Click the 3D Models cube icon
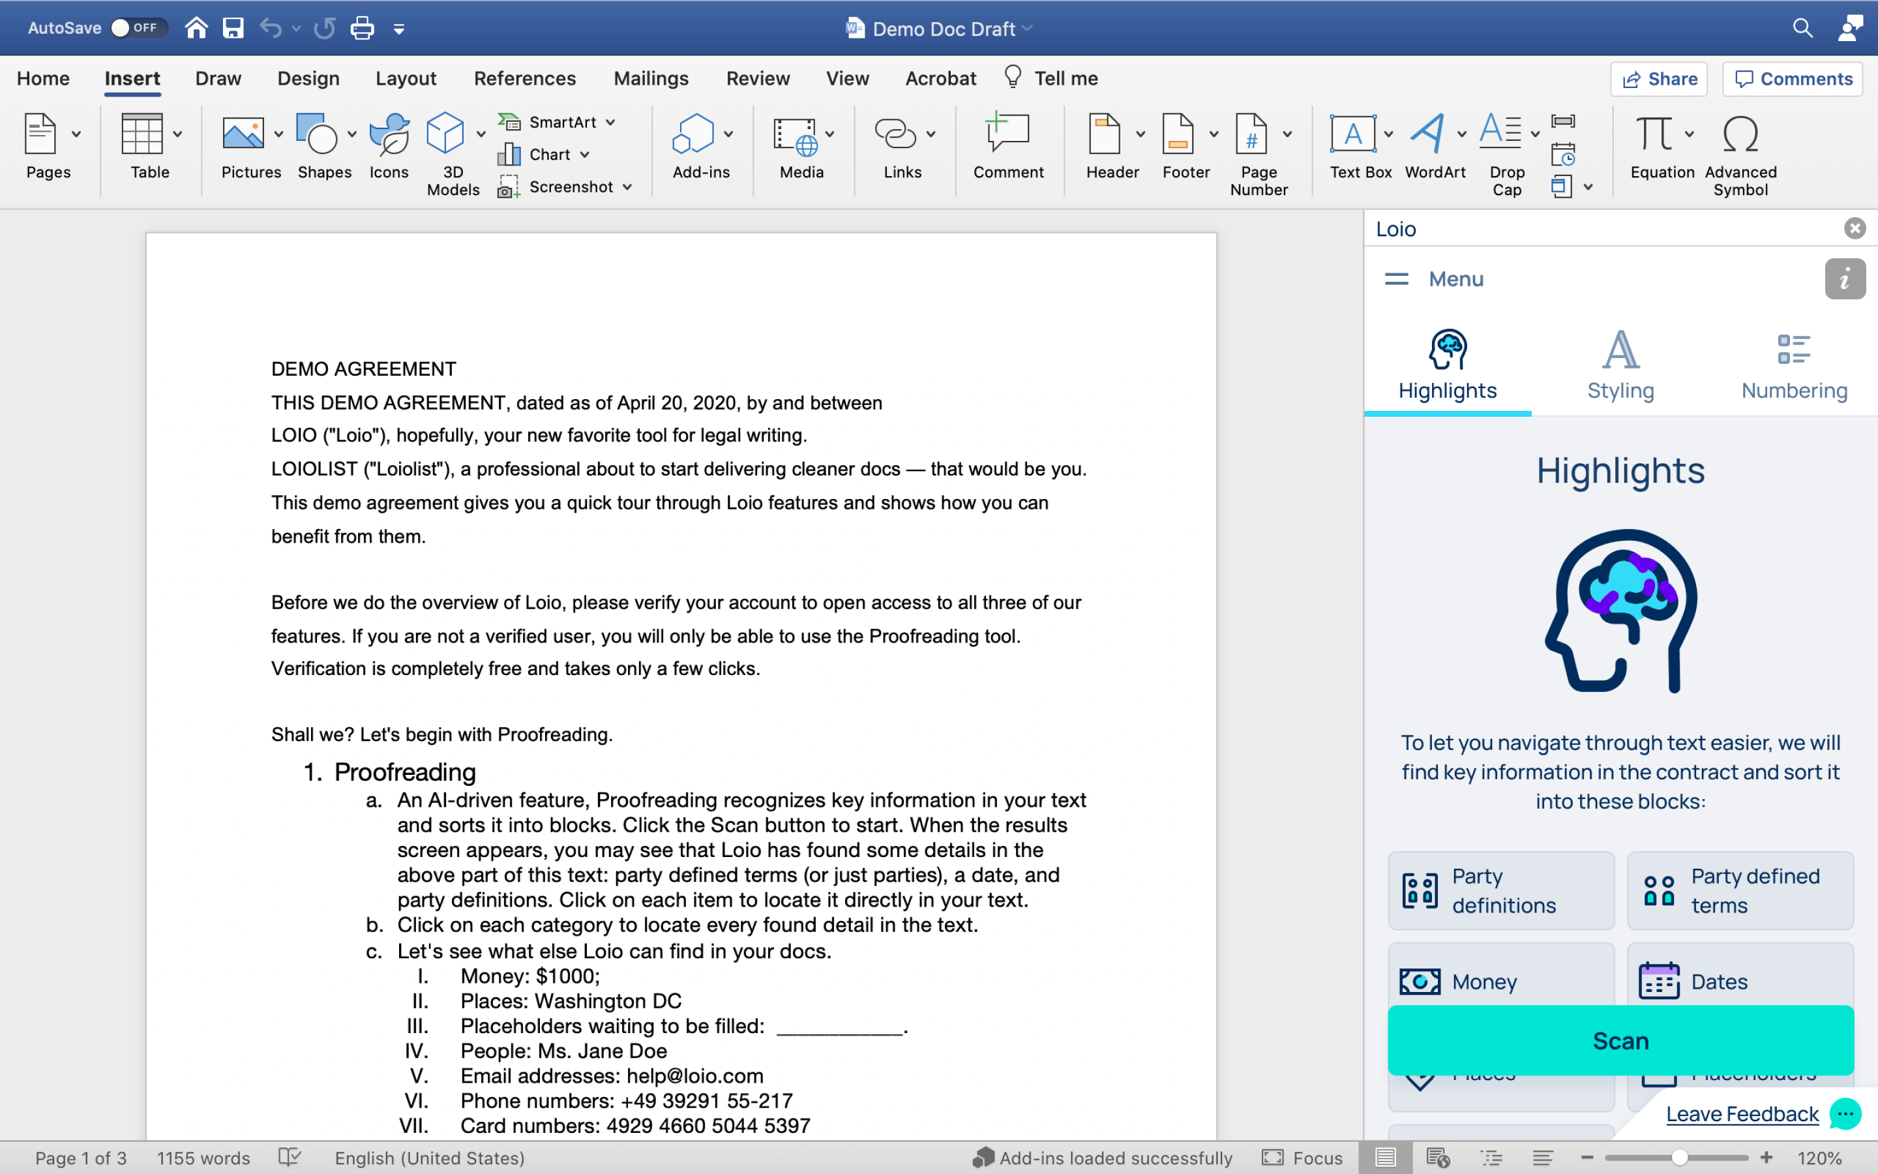This screenshot has height=1174, width=1878. tap(445, 134)
